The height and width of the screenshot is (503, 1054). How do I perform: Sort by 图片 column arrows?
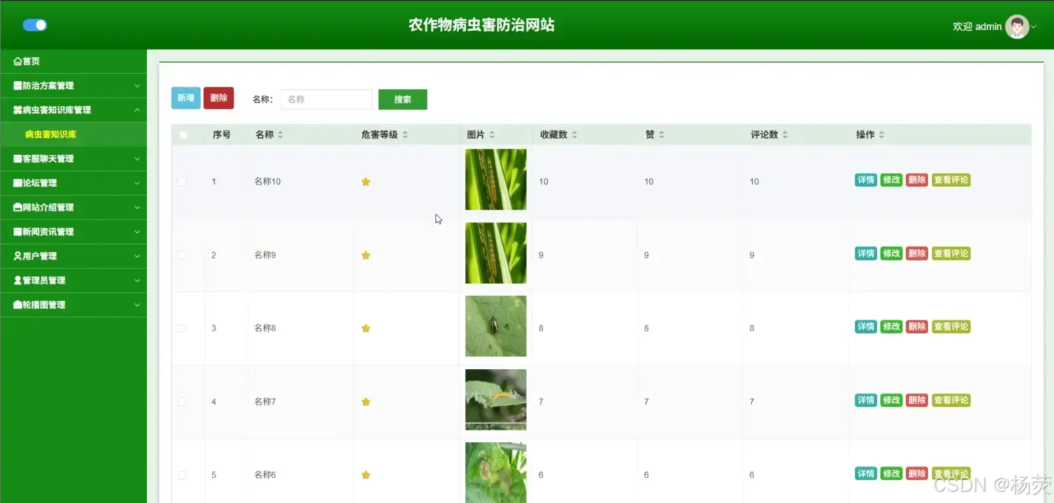point(492,134)
